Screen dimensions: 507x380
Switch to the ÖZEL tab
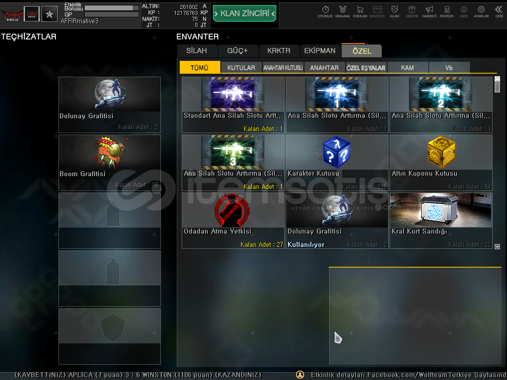[362, 51]
